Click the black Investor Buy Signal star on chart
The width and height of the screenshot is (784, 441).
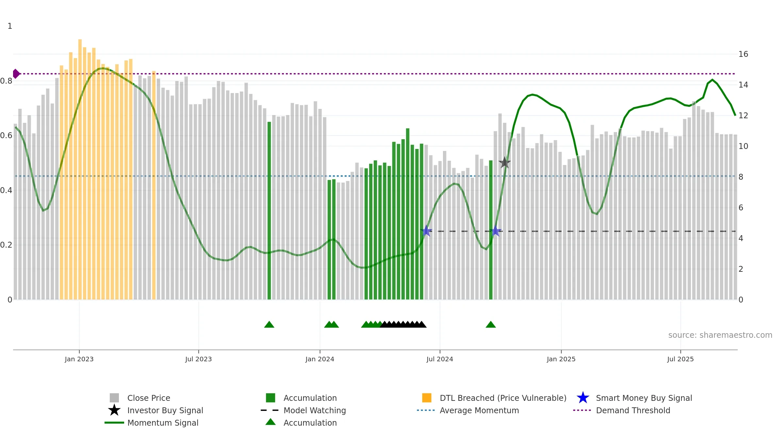505,162
